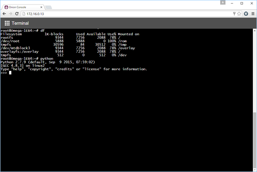Click the round extension icon in toolbar
The image size is (257, 172).
click(246, 14)
